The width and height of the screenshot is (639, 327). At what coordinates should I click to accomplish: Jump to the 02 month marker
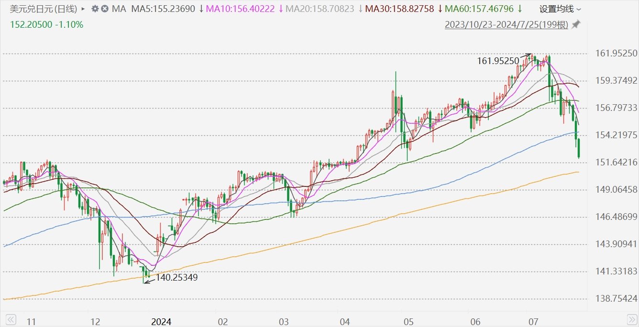coord(222,321)
